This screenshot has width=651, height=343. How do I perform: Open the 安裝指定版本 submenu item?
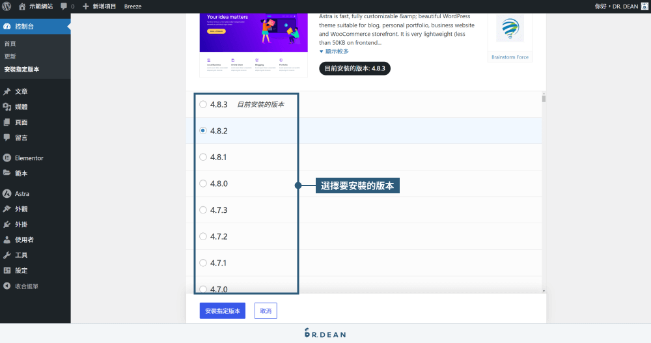(x=21, y=70)
